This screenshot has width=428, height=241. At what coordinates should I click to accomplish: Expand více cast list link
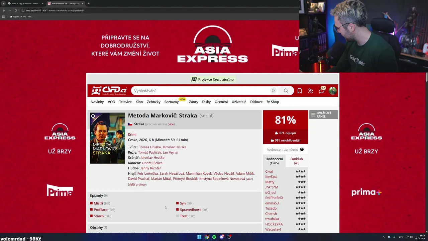(249, 179)
